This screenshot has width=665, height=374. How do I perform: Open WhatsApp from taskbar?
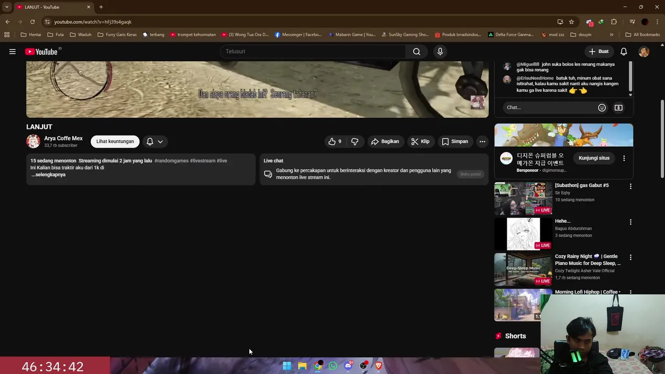click(333, 366)
